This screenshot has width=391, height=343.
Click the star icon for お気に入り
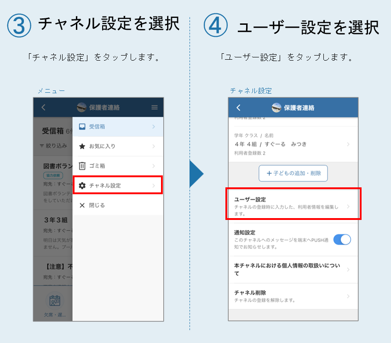click(82, 146)
